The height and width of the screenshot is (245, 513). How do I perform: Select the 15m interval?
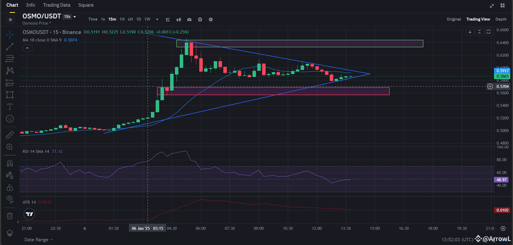click(112, 19)
